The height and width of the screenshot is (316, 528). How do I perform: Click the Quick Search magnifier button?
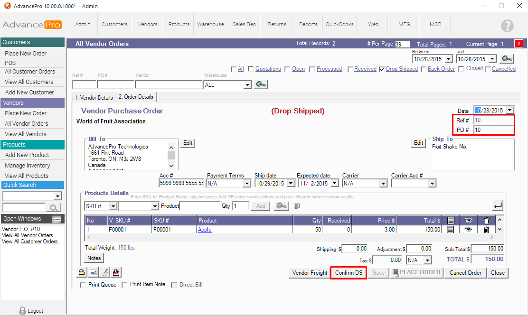(54, 207)
